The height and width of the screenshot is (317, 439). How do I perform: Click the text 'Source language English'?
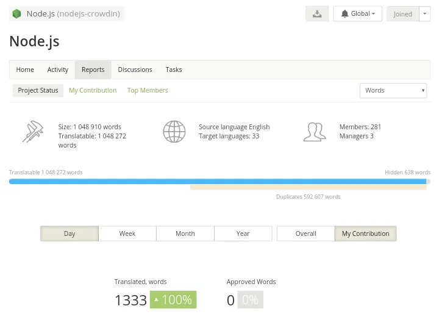click(x=234, y=127)
